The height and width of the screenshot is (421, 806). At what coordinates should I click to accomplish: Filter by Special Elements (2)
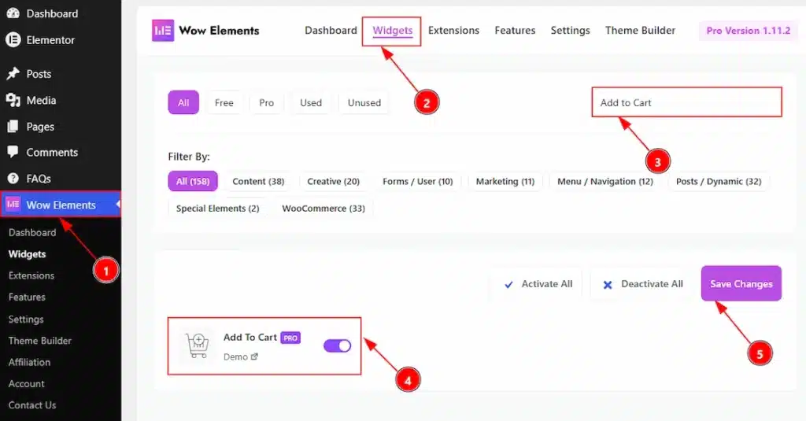217,209
